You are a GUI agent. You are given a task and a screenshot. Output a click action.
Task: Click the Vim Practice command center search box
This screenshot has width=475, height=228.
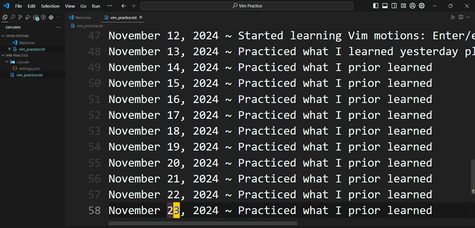click(247, 6)
